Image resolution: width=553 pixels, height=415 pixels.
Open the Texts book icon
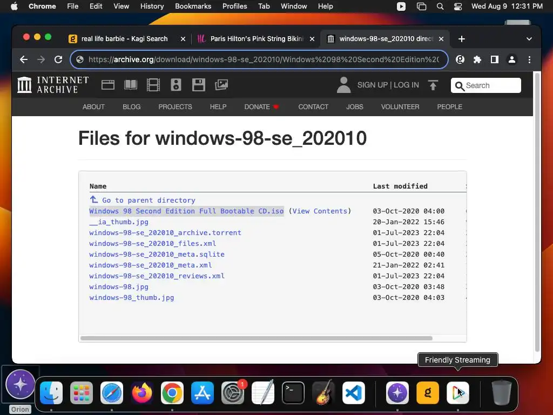point(131,85)
